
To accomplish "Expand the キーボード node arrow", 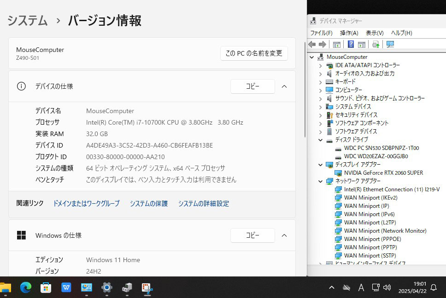I will 321,82.
